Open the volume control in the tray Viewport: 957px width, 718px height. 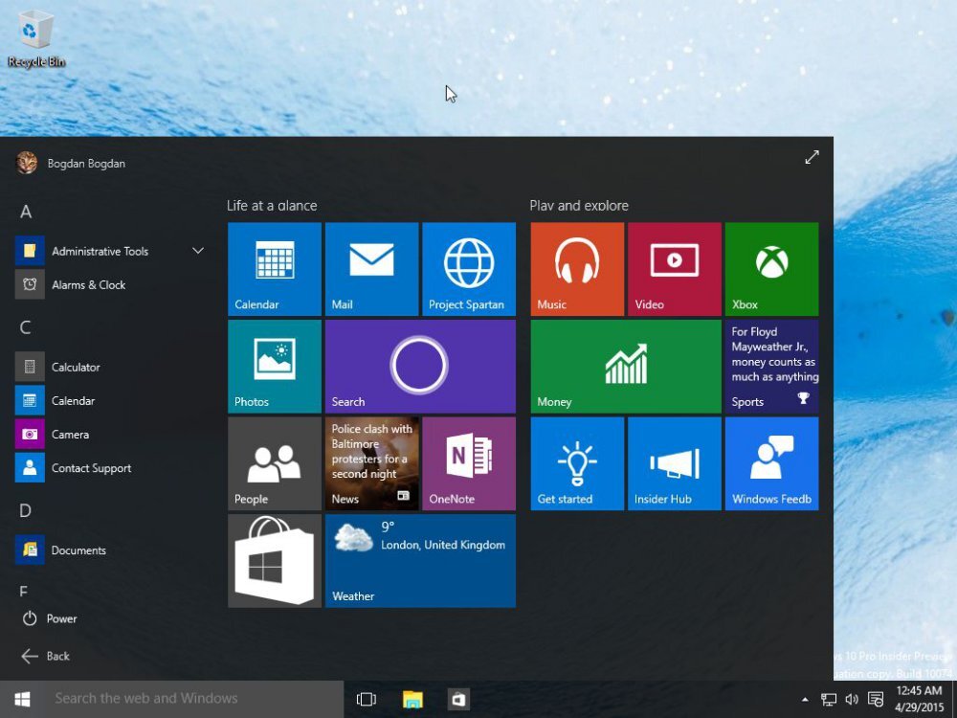(852, 699)
